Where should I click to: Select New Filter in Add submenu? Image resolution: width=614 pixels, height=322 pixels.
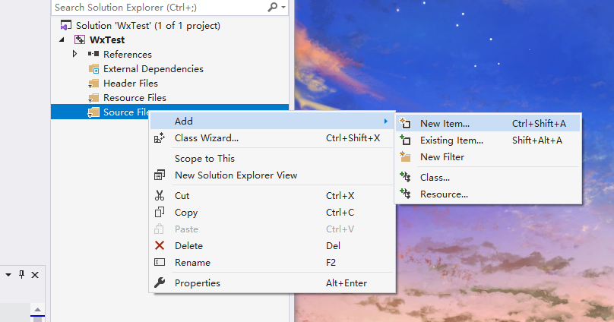[x=488, y=157]
